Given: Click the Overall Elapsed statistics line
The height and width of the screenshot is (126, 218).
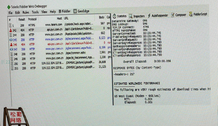Looking at the screenshot, I should click(147, 61).
